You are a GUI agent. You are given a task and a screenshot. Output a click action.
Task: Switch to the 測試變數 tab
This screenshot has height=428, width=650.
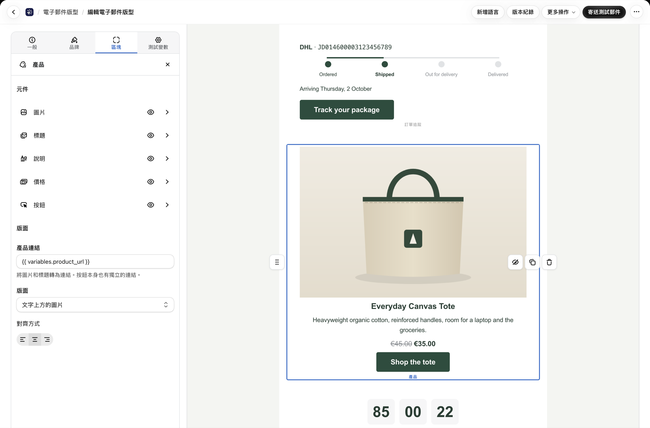pyautogui.click(x=158, y=43)
